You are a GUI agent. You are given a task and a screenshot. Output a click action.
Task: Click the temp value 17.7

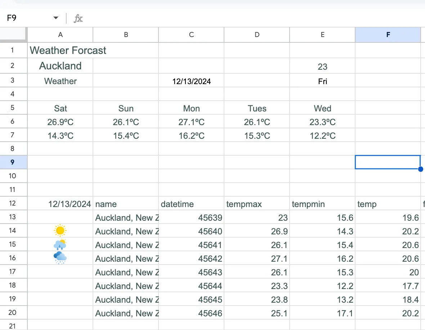(x=388, y=285)
